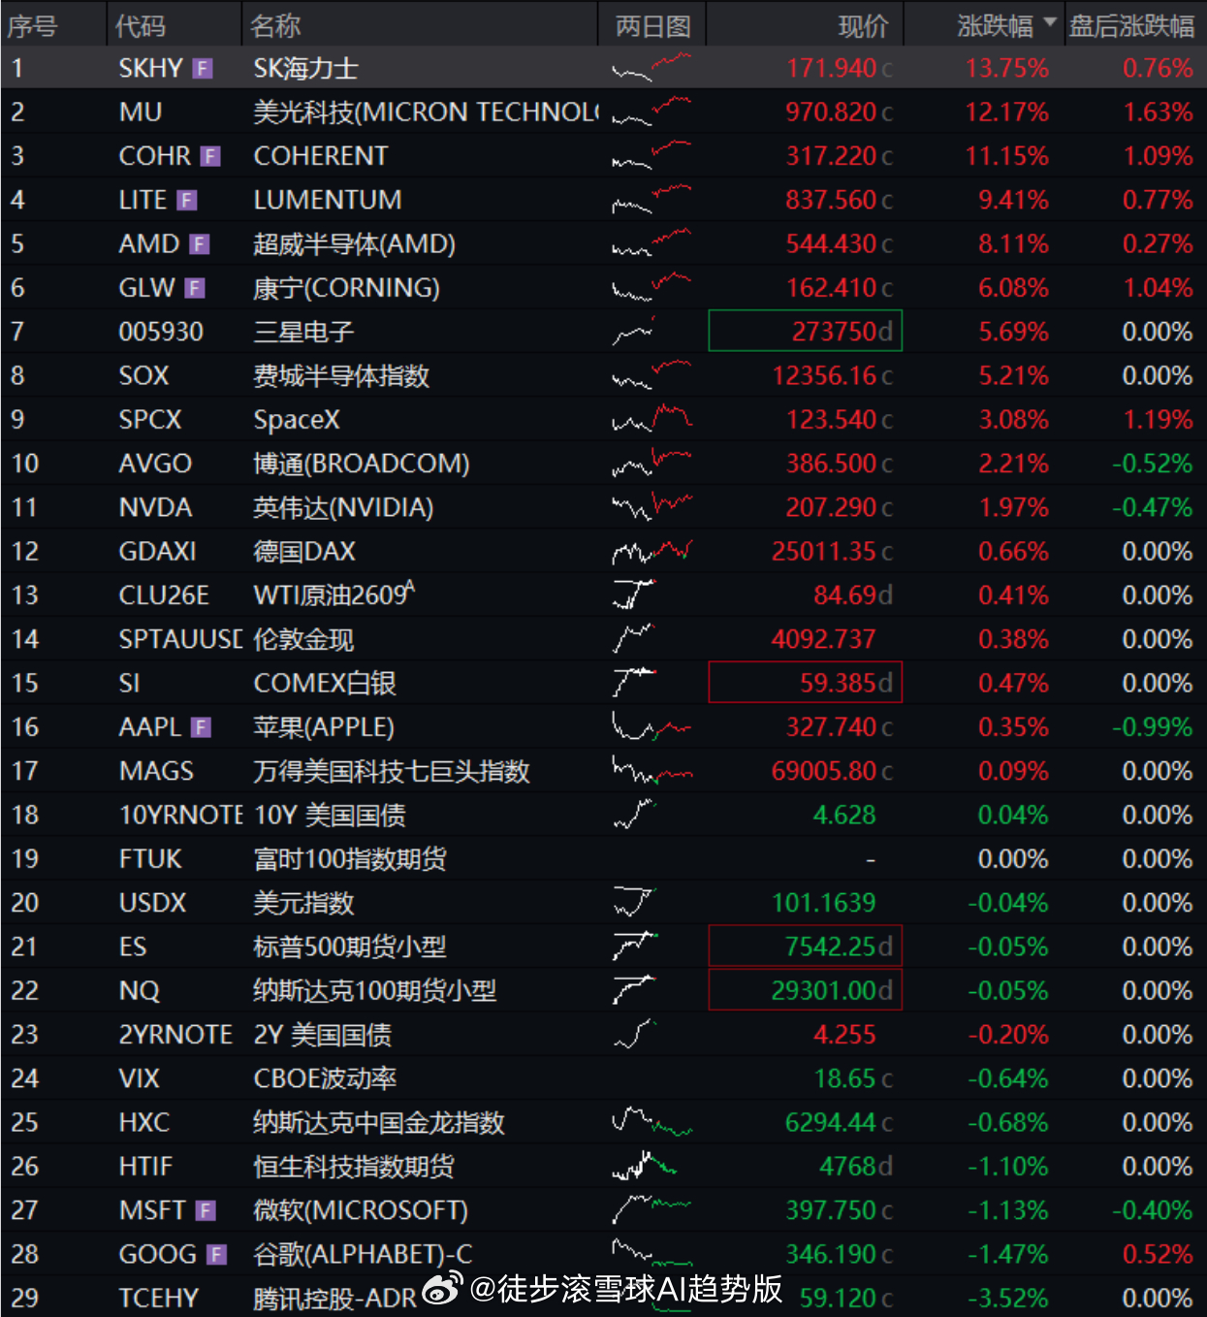Open the two-day sparkline chart for SpaceX

click(x=651, y=419)
